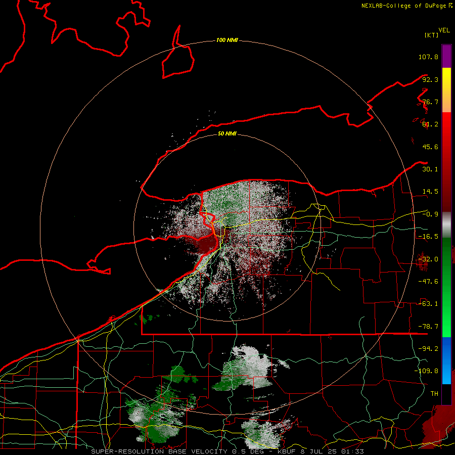Click the 76.7 legend value
The image size is (455, 455).
point(430,102)
